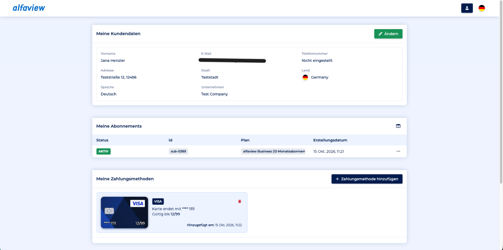Click the city value Teststadt
Screen dimensions: 503x250
[x=210, y=77]
